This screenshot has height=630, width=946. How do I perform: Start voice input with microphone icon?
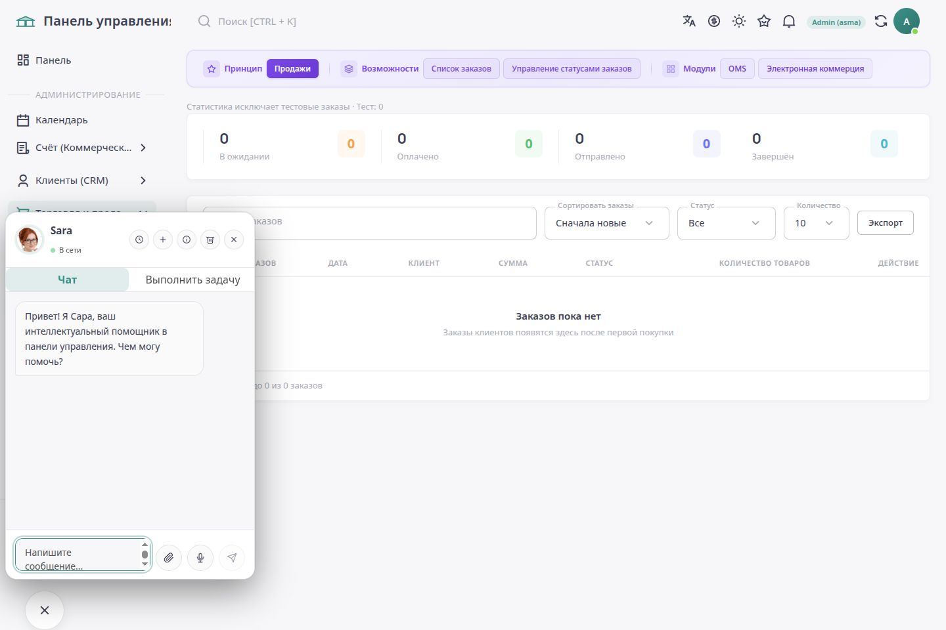click(200, 558)
